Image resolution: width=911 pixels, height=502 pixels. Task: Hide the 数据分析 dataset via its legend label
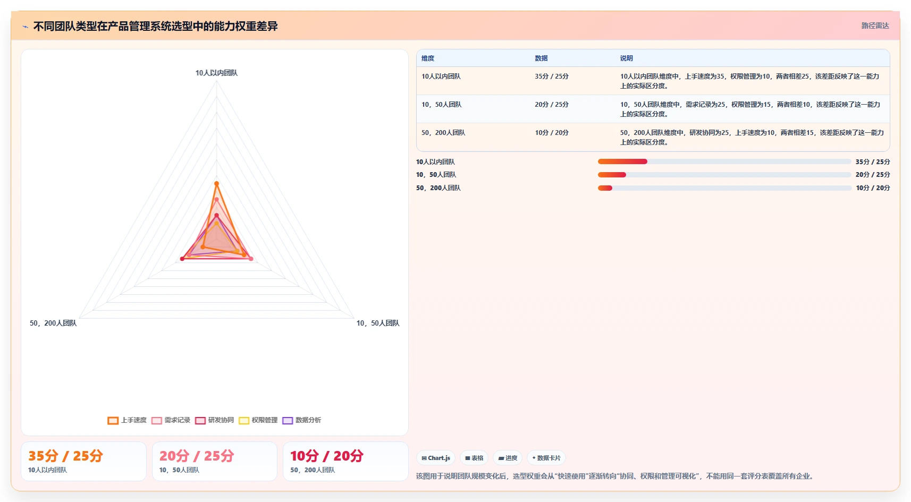(x=308, y=420)
